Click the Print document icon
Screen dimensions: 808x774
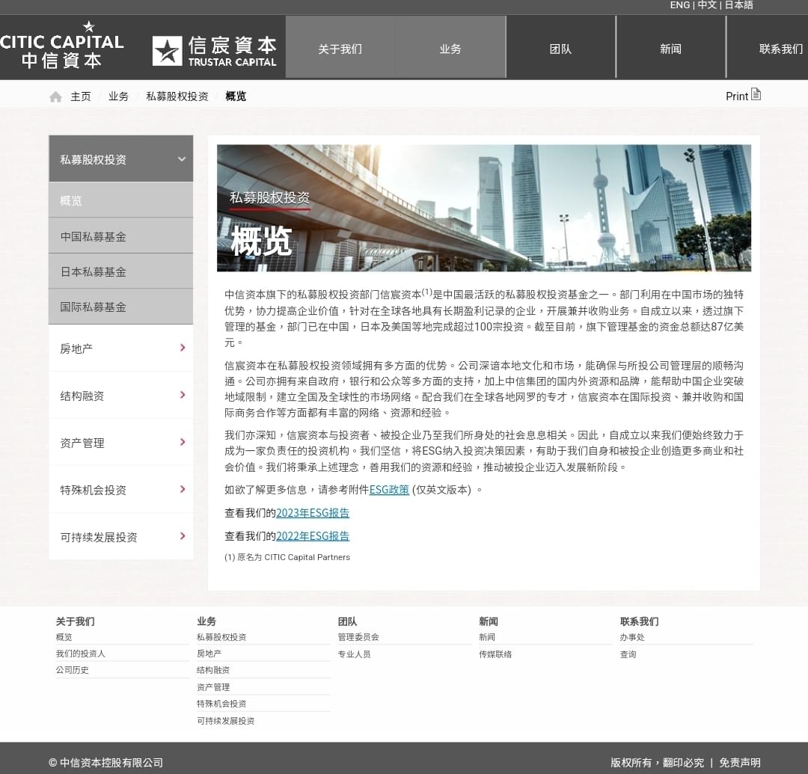pyautogui.click(x=756, y=94)
